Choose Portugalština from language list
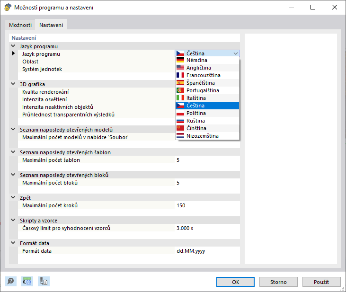The width and height of the screenshot is (346, 292). coord(207,90)
